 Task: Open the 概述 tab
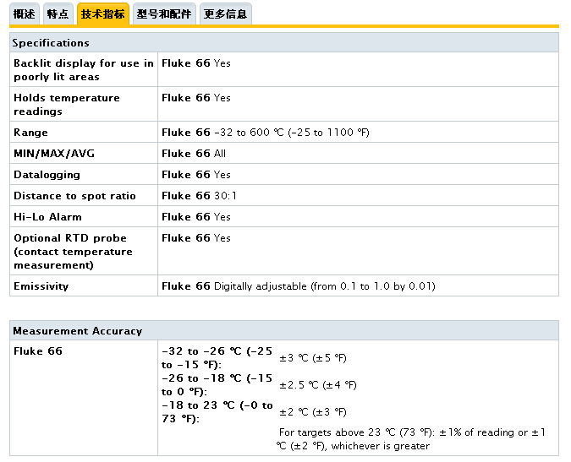pyautogui.click(x=25, y=14)
